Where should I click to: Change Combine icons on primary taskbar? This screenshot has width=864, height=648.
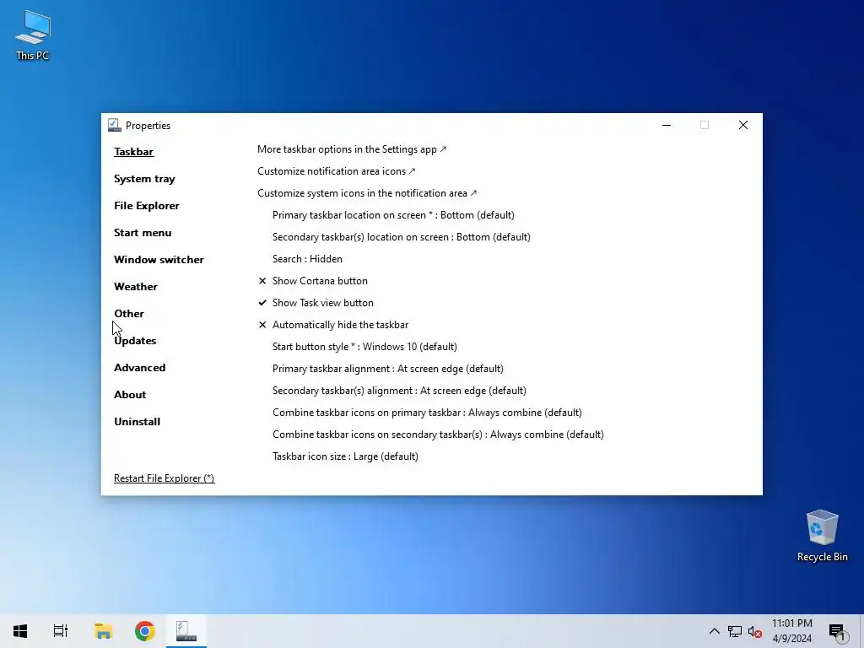(427, 413)
